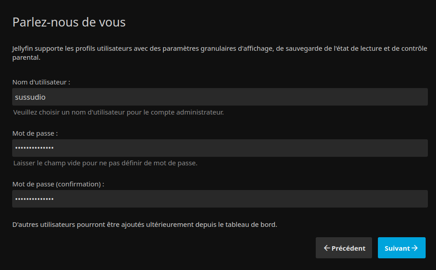Click the masked dots in the password field
The width and height of the screenshot is (436, 270).
(x=34, y=148)
